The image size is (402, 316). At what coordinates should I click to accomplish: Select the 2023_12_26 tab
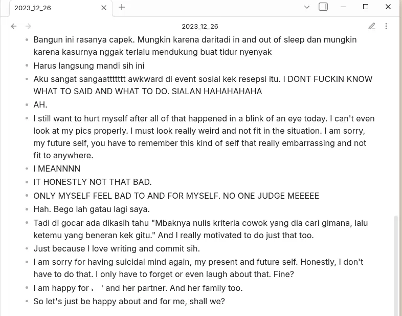(51, 8)
